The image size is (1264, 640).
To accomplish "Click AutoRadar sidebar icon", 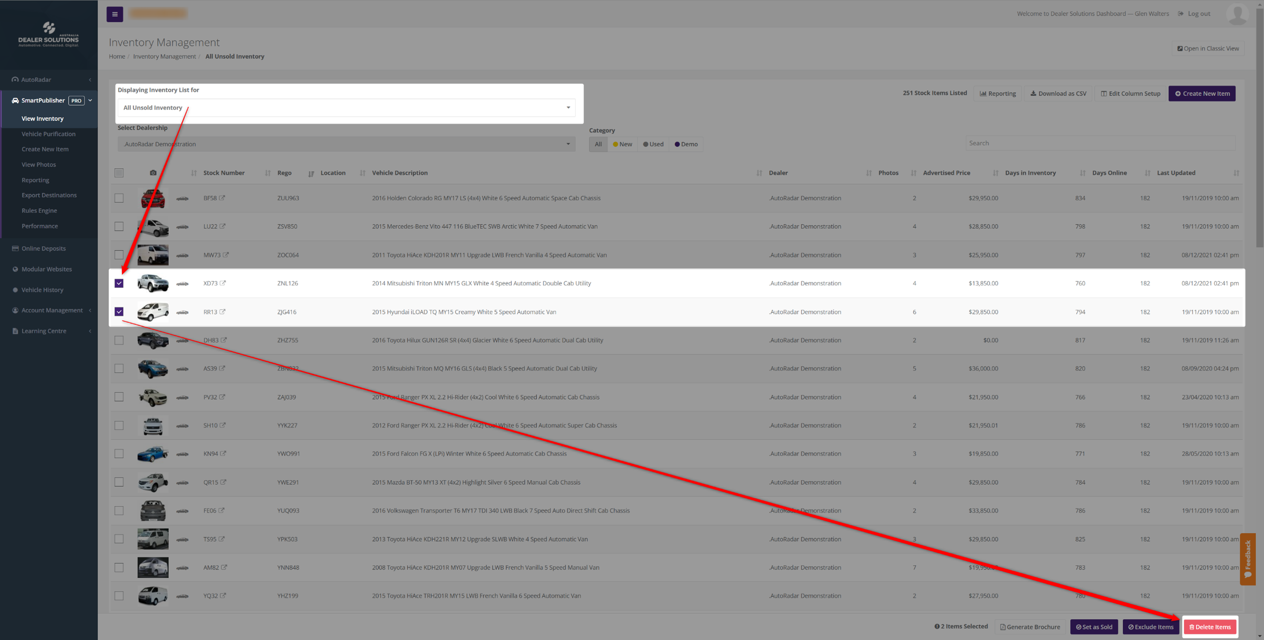I will (x=15, y=80).
